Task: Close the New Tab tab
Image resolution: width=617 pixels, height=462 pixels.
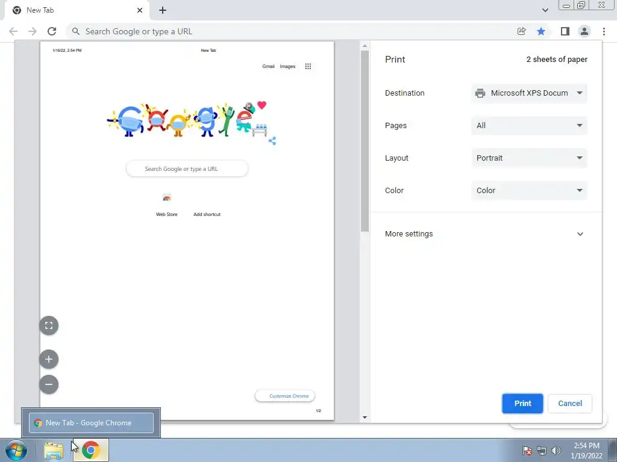Action: 140,10
